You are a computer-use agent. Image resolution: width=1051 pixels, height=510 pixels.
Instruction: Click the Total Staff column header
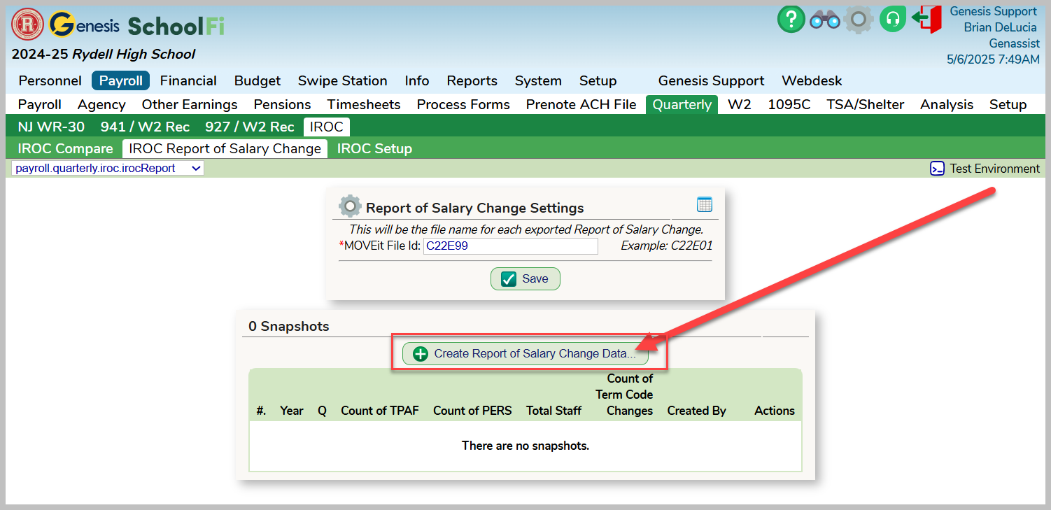click(x=554, y=411)
